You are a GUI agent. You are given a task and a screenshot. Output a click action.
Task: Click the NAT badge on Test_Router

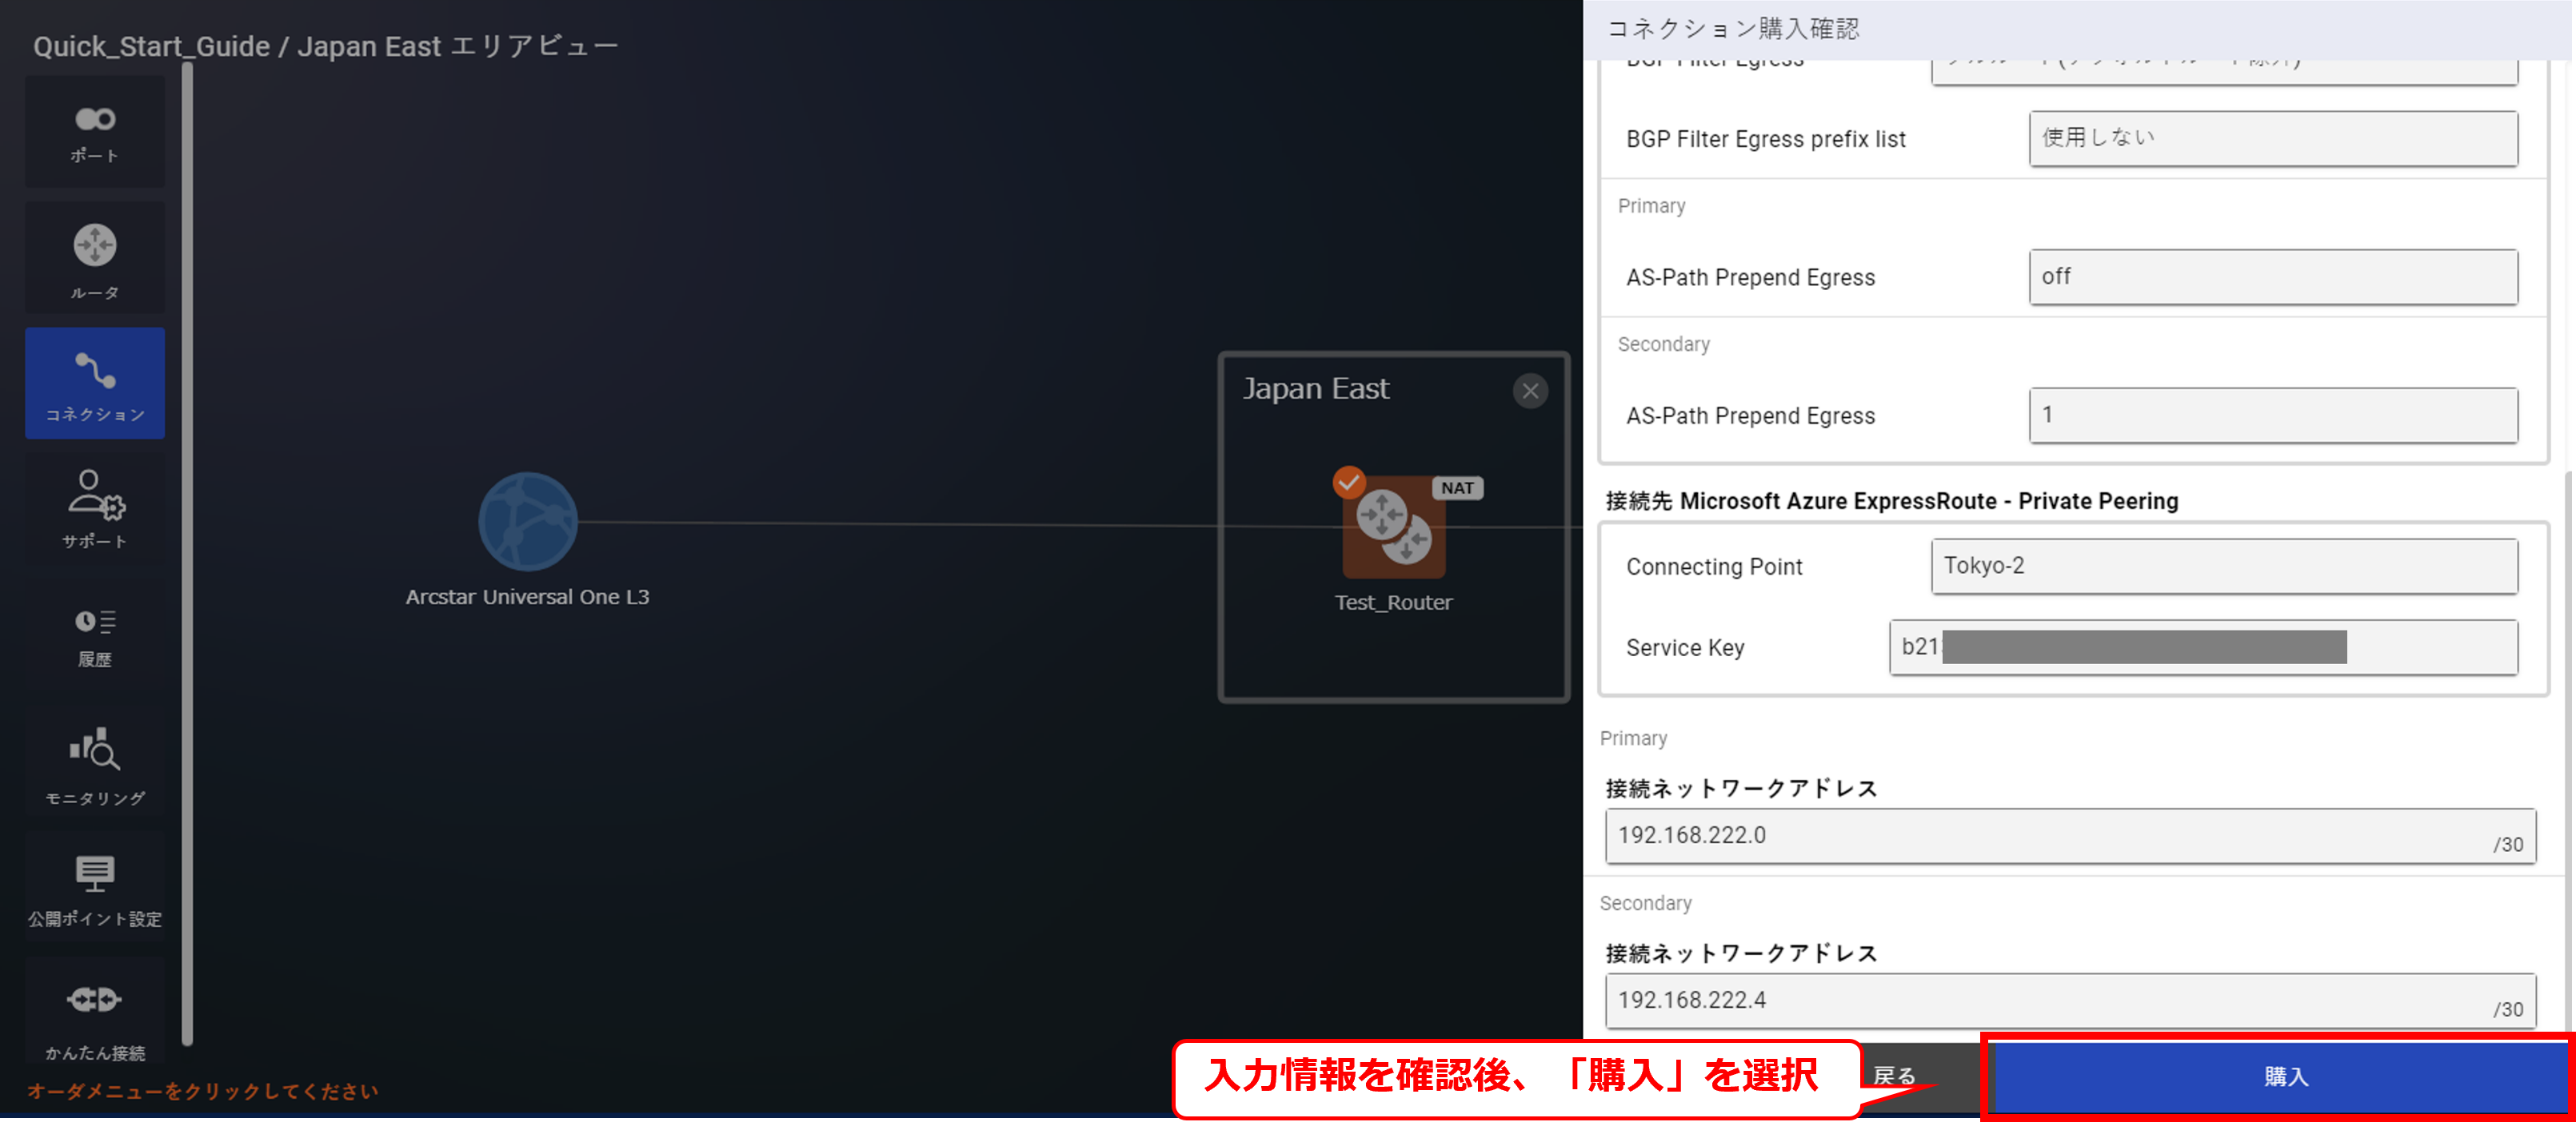(1457, 487)
